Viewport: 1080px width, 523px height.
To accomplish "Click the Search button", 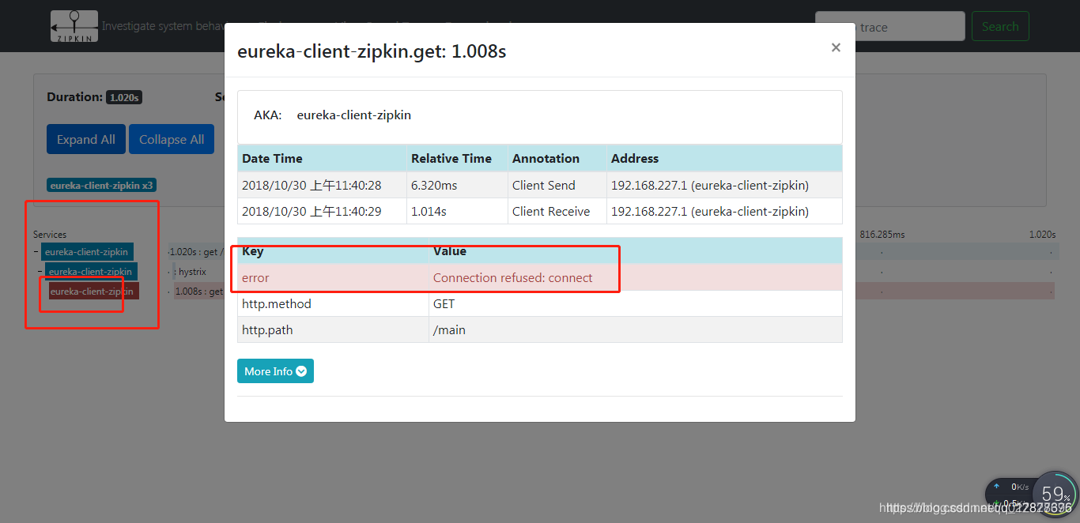I will [x=1000, y=26].
